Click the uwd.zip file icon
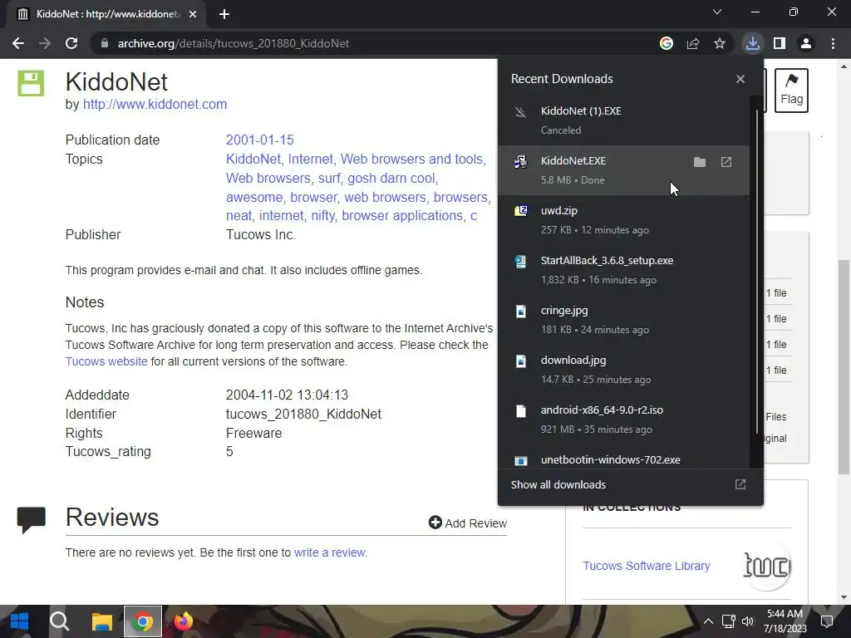Viewport: 851px width, 638px height. 520,211
